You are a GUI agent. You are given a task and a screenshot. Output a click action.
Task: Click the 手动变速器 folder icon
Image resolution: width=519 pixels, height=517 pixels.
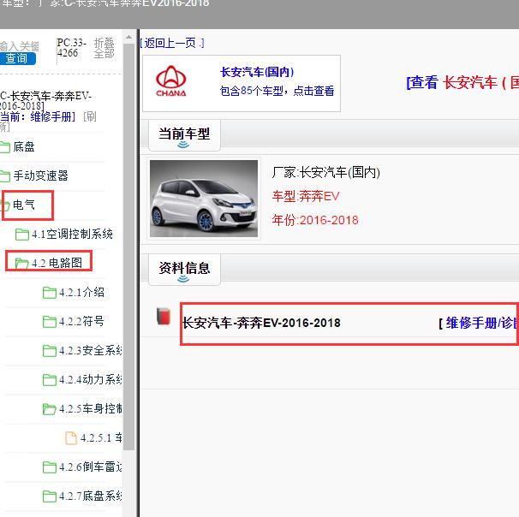(5, 176)
